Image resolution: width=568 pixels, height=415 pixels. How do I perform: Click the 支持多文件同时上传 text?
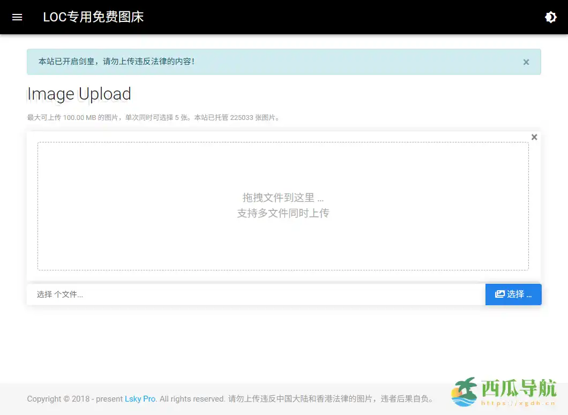(x=283, y=213)
